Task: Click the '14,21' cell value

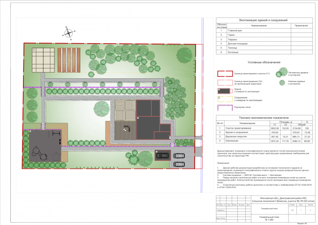Action: tap(285, 137)
